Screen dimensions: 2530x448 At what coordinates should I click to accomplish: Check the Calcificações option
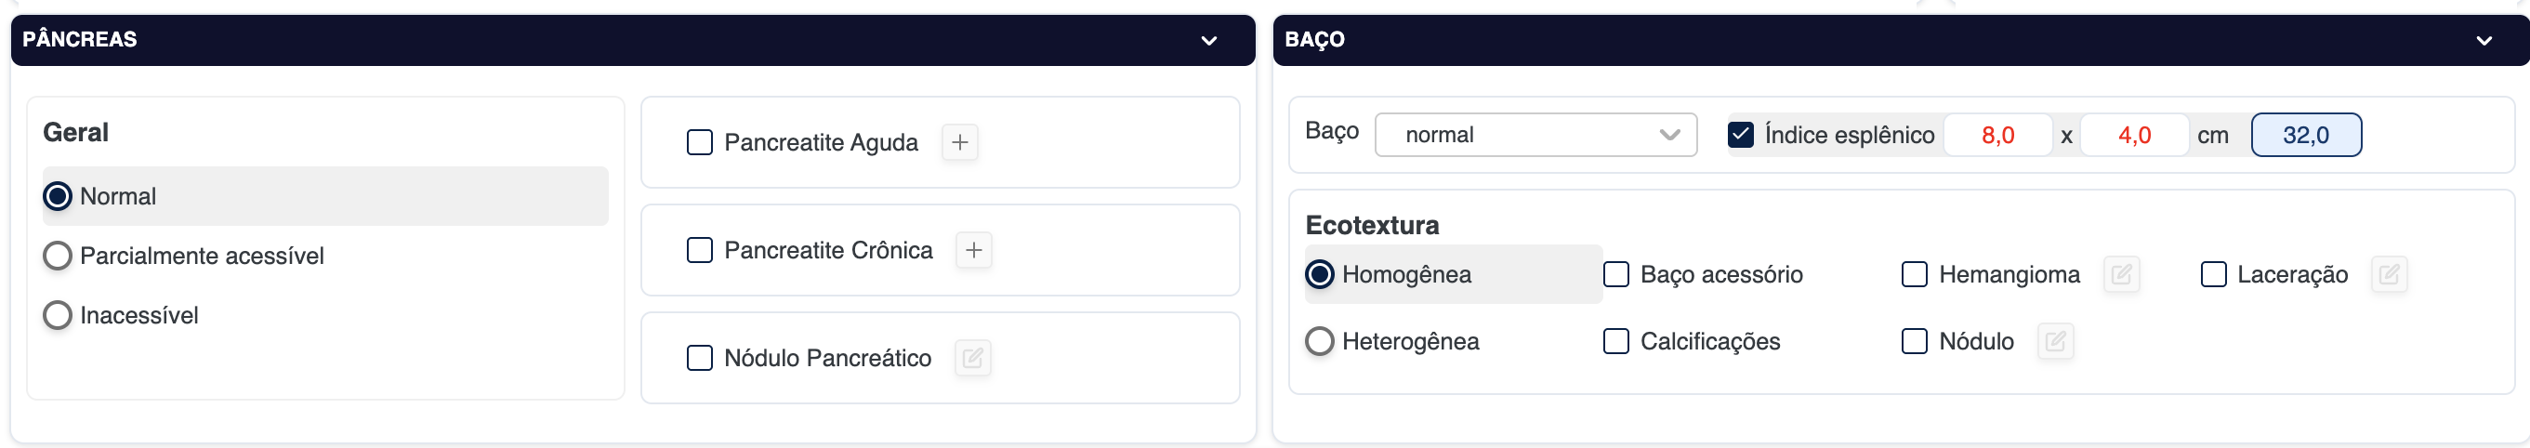[x=1615, y=342]
